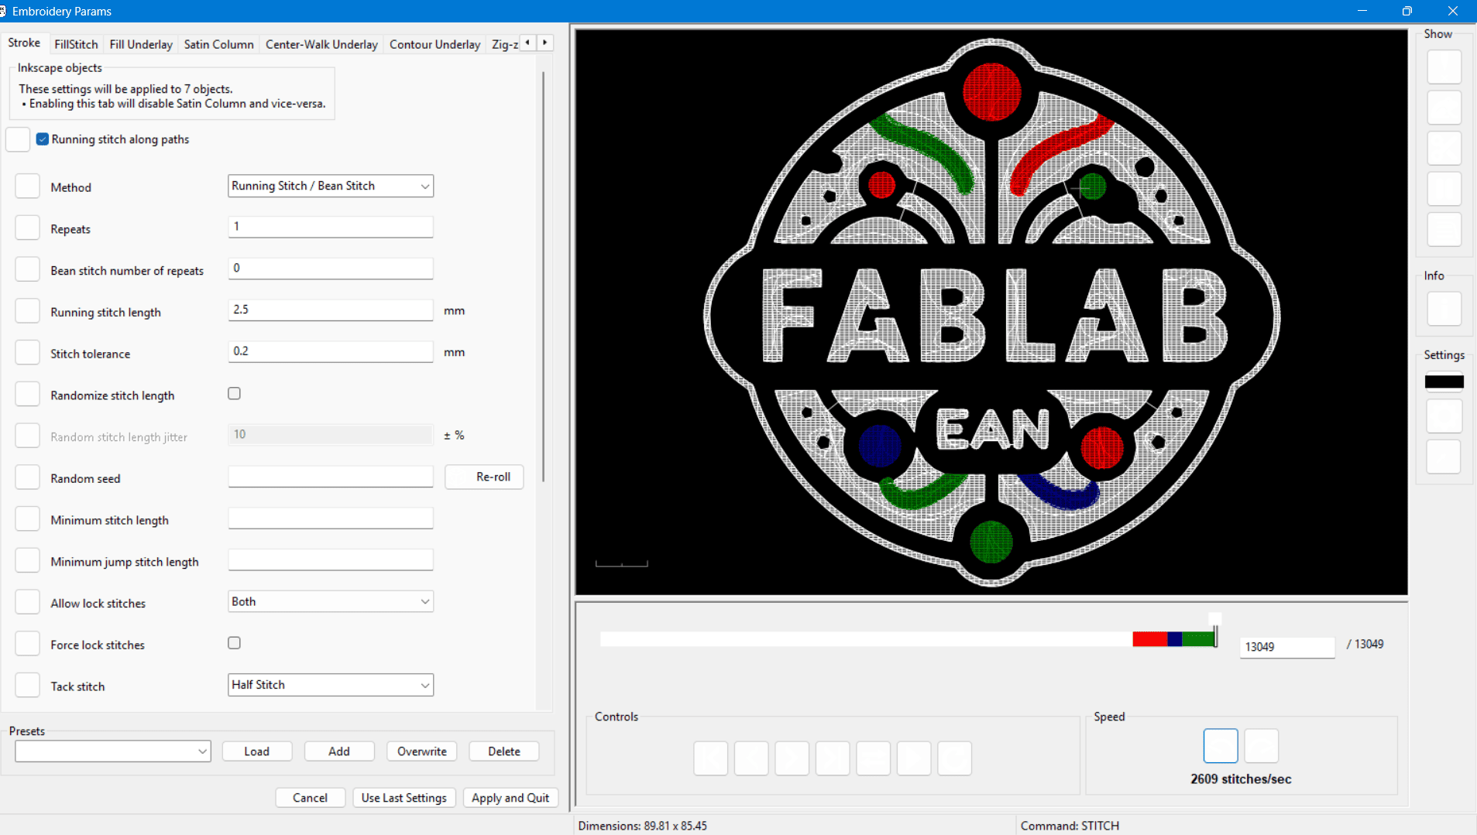1477x835 pixels.
Task: Click the icon box beside Stitch tolerance
Action: point(27,353)
